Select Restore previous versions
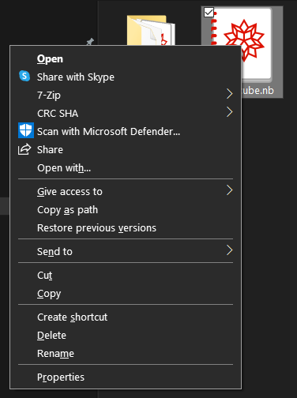Viewport: 297px width, 398px height. [x=126, y=228]
